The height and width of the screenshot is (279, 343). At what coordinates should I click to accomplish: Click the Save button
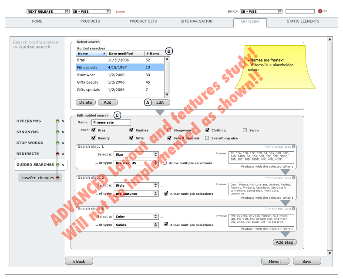click(307, 261)
